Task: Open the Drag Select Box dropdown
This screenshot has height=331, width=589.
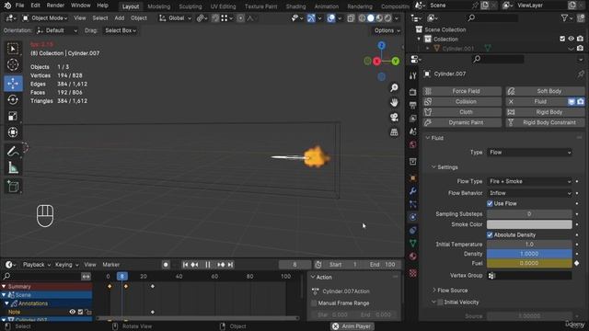Action: (121, 30)
